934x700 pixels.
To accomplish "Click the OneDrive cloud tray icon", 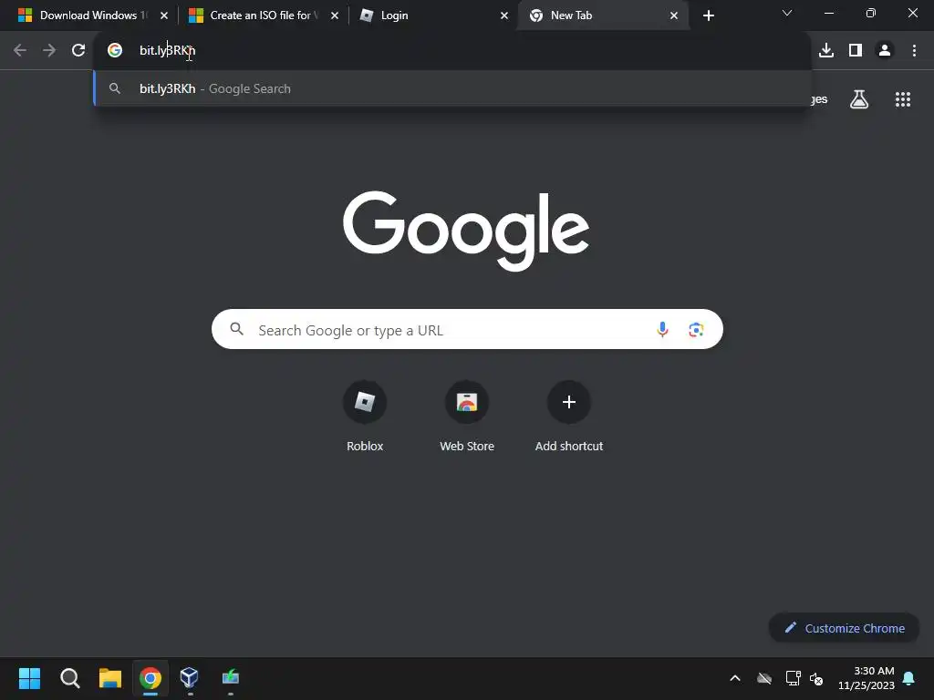I will point(764,678).
